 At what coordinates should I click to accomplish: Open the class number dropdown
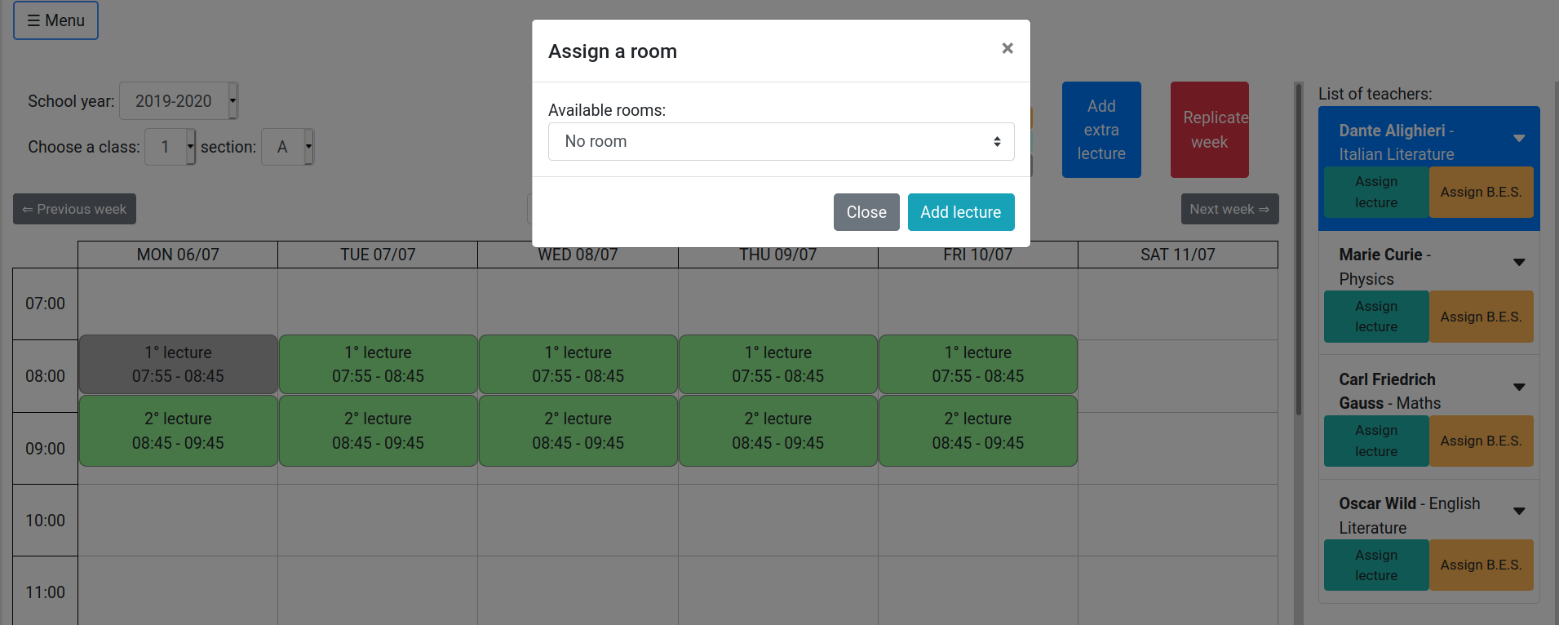tap(170, 147)
